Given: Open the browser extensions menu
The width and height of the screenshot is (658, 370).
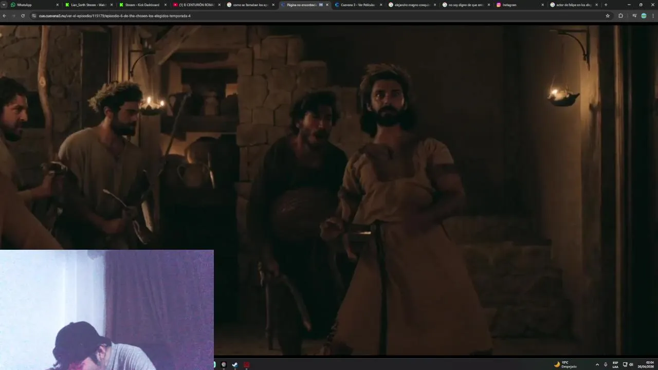Looking at the screenshot, I should pyautogui.click(x=620, y=16).
